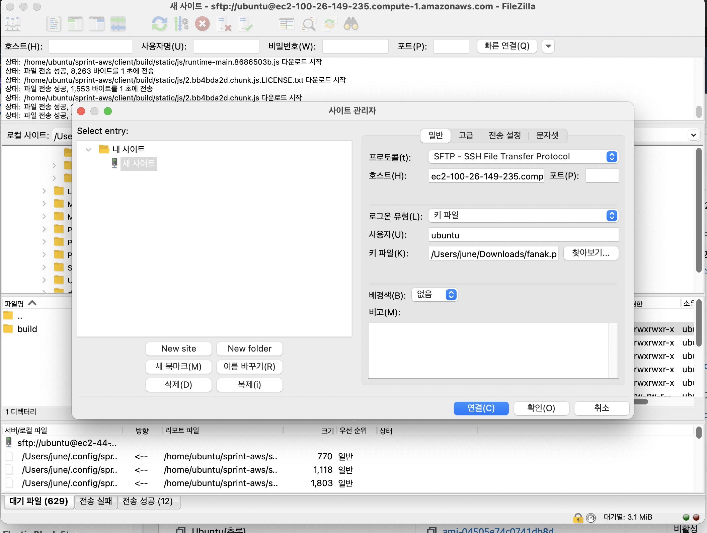Click the reconnect to last server icon
This screenshot has width=707, height=533.
(245, 24)
